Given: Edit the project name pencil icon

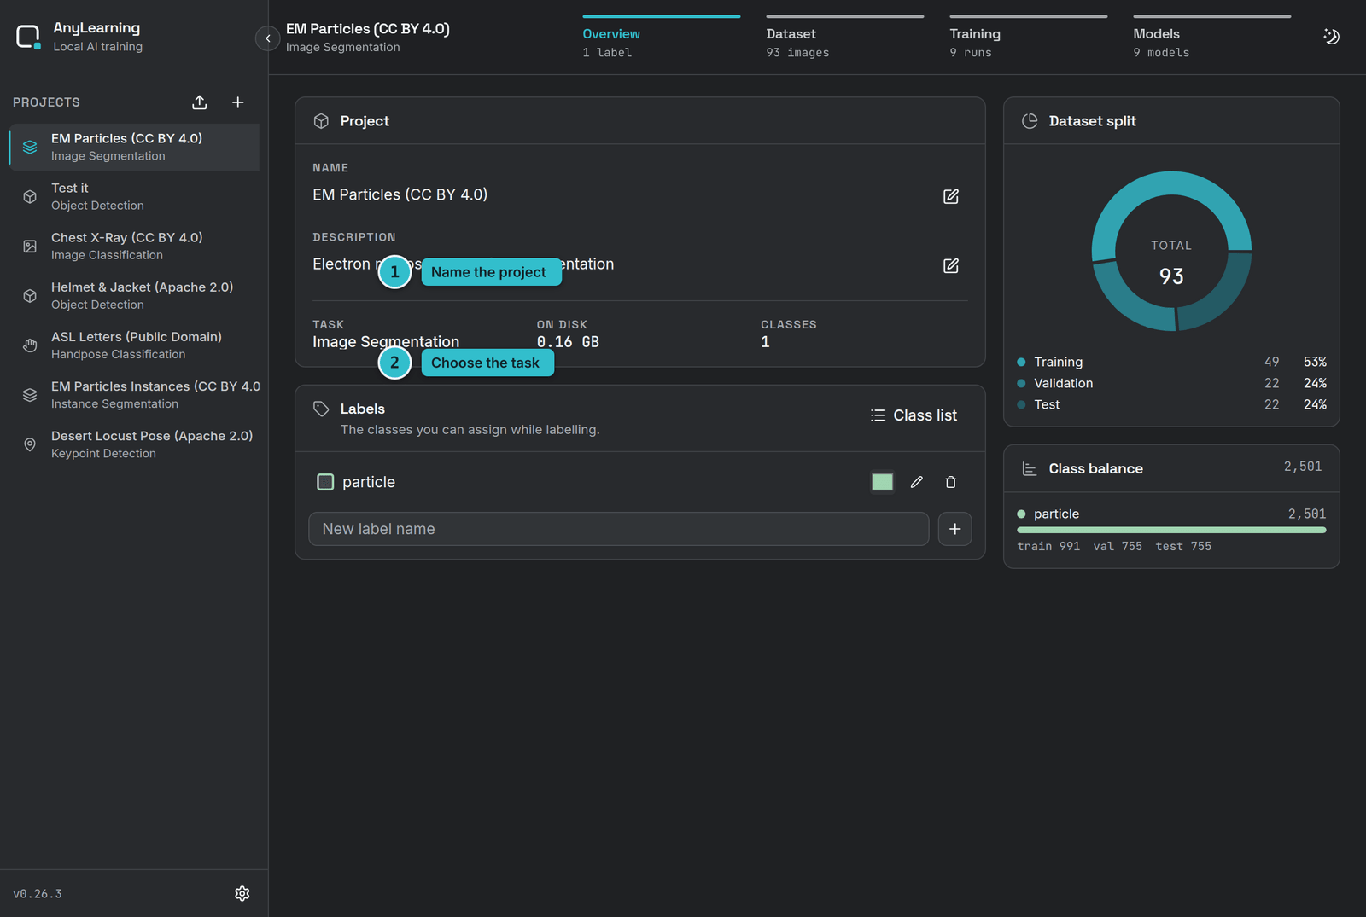Looking at the screenshot, I should click(951, 196).
